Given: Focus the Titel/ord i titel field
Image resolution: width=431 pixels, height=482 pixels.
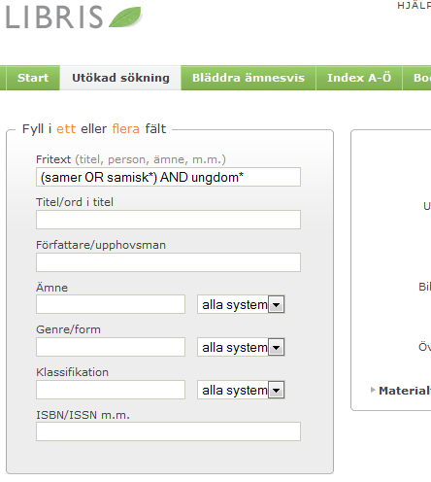Looking at the screenshot, I should point(168,220).
